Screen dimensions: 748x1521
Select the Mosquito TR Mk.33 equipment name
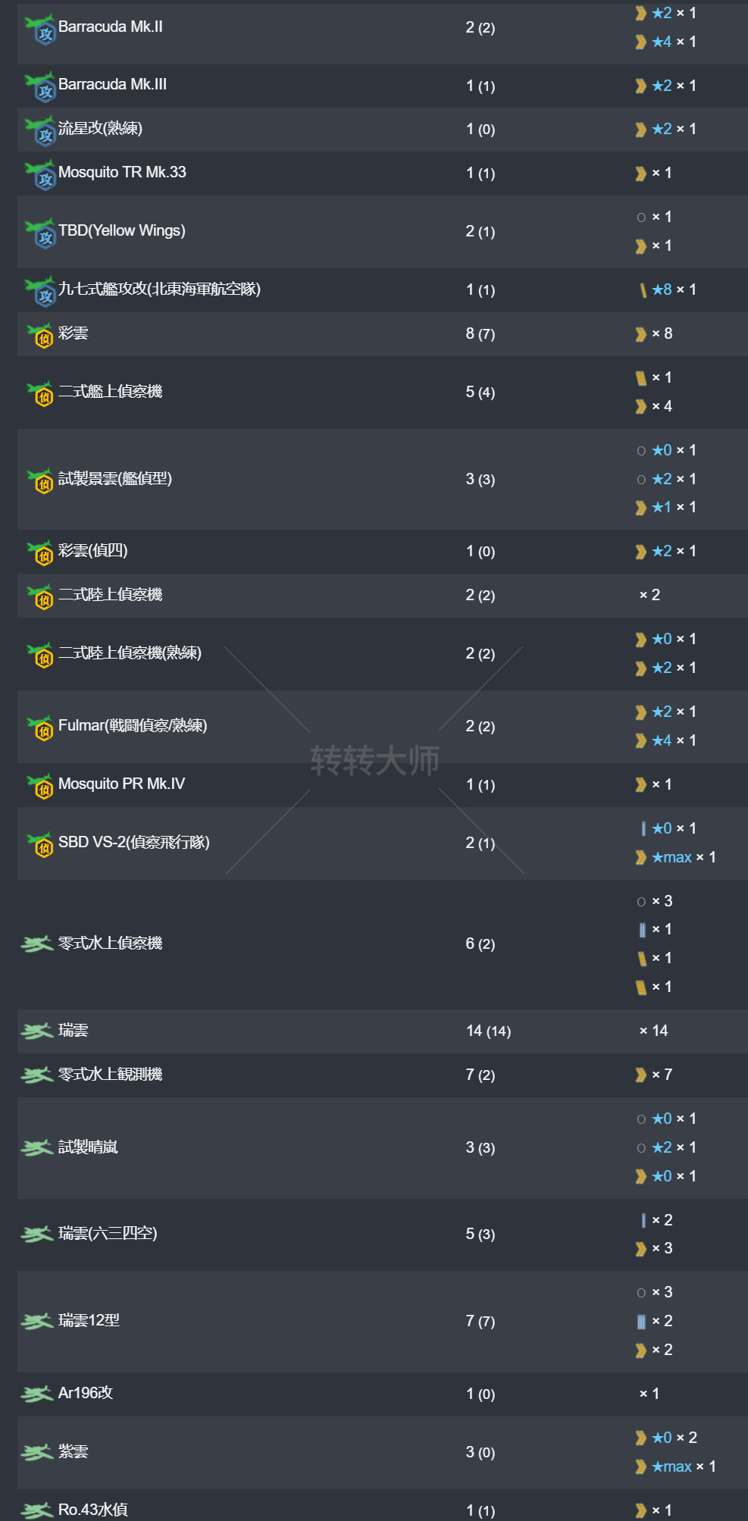point(122,173)
